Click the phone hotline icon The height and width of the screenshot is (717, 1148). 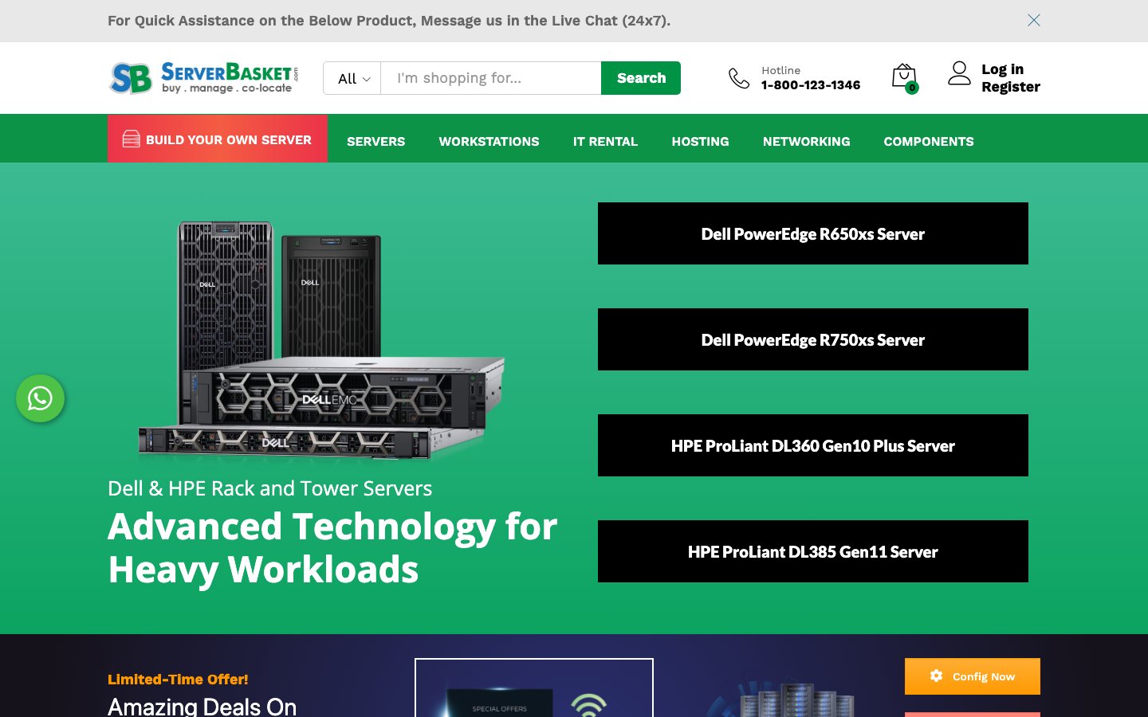click(739, 78)
